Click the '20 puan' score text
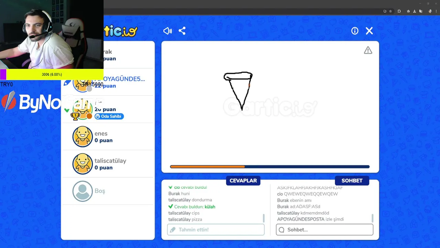 (105, 110)
